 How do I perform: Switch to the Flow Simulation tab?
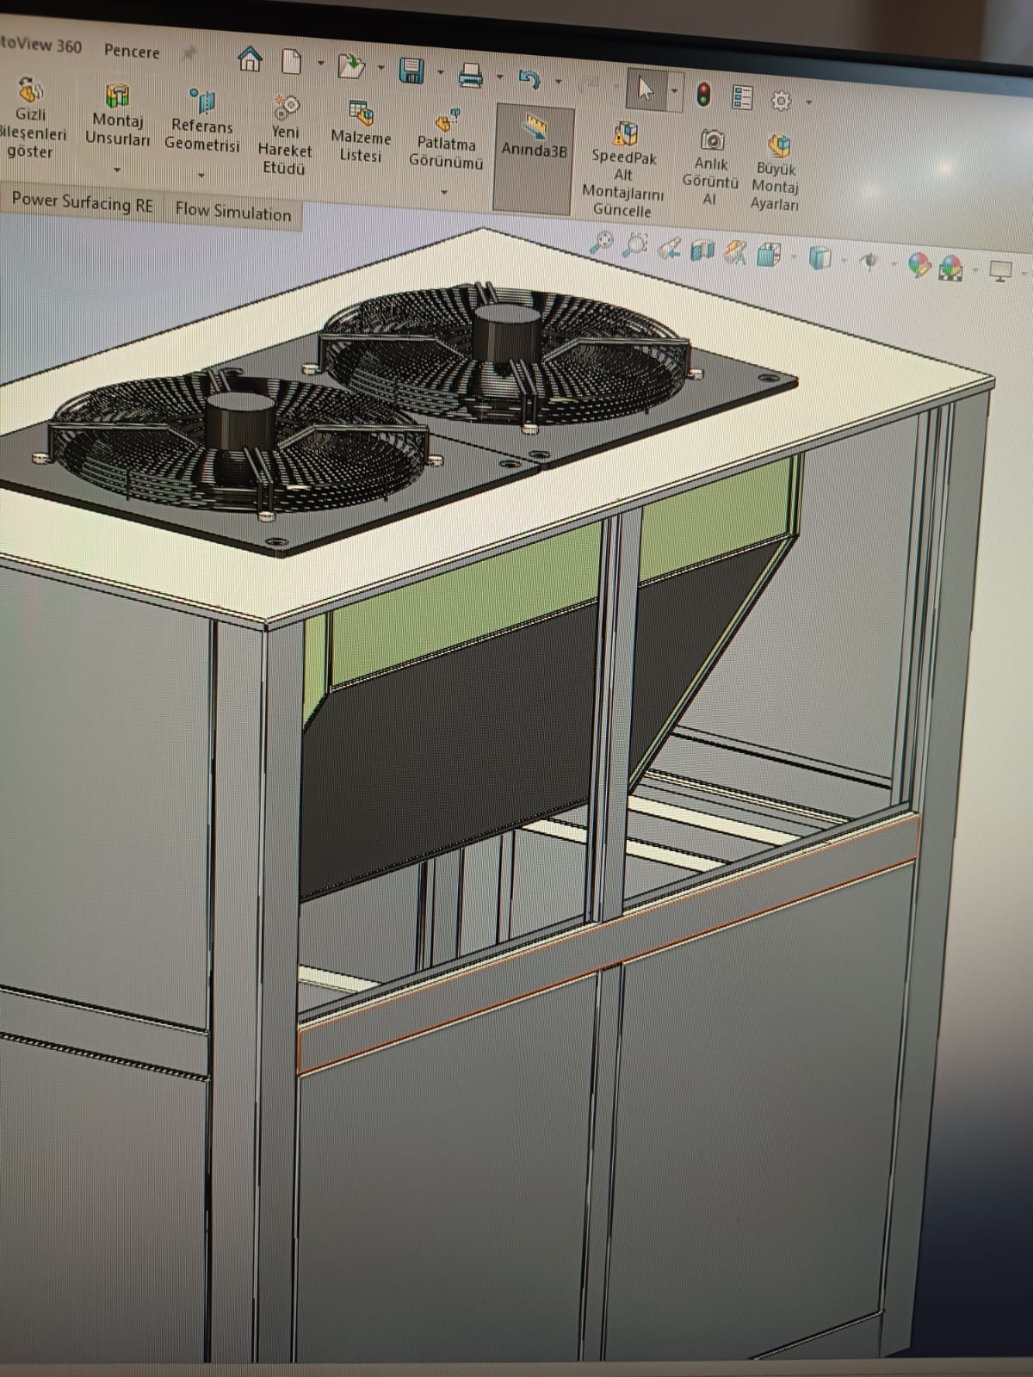[x=233, y=211]
